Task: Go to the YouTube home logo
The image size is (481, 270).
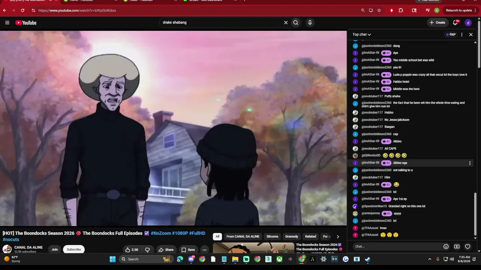Action: pos(26,22)
